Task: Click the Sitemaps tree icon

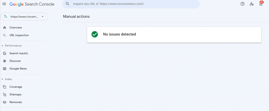Action: point(5,94)
